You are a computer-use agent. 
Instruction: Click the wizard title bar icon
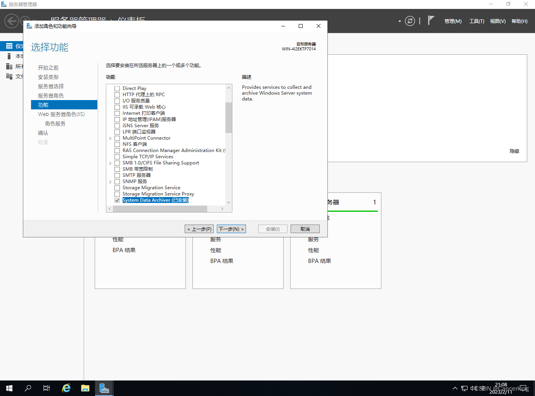coord(29,26)
